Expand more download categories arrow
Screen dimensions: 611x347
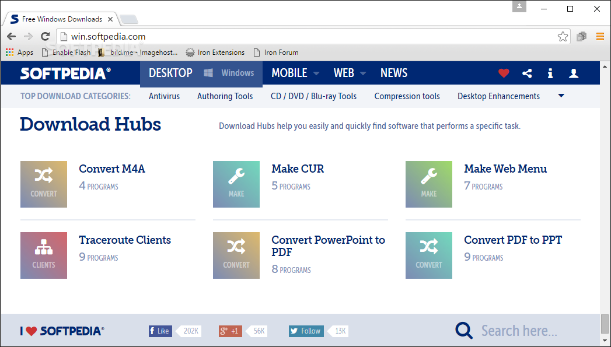561,96
